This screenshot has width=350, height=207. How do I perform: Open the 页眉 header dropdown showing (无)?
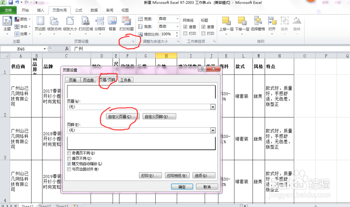213,107
